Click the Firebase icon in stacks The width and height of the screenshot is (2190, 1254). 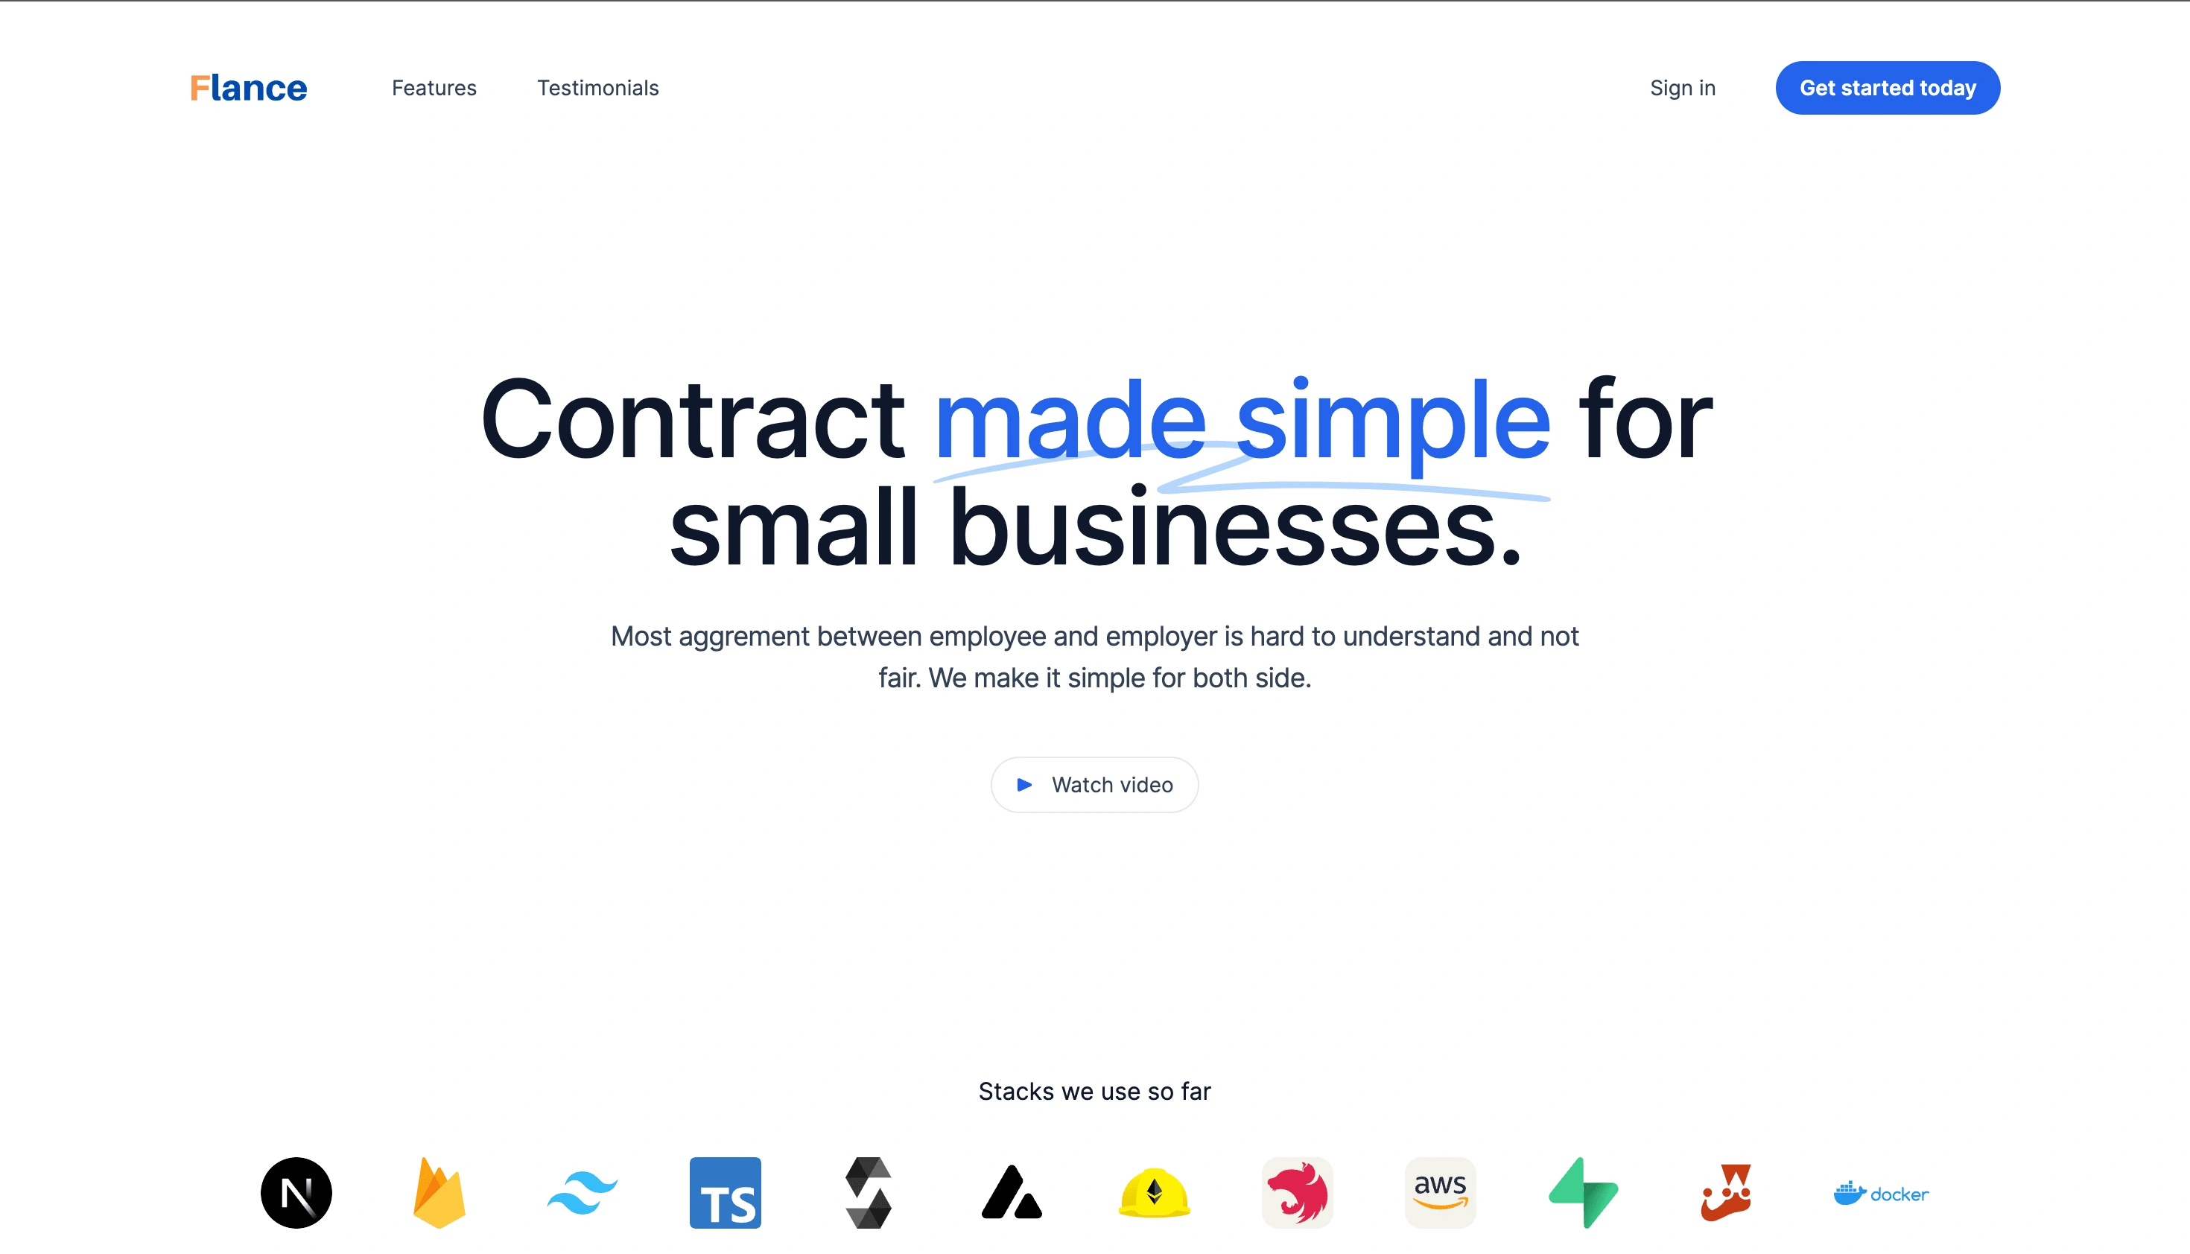pyautogui.click(x=438, y=1192)
